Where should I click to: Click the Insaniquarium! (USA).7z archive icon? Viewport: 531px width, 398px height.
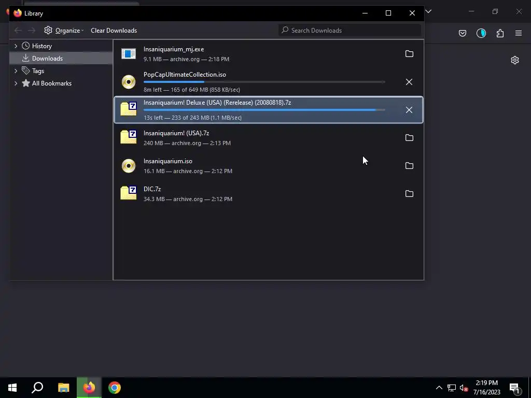click(x=129, y=137)
